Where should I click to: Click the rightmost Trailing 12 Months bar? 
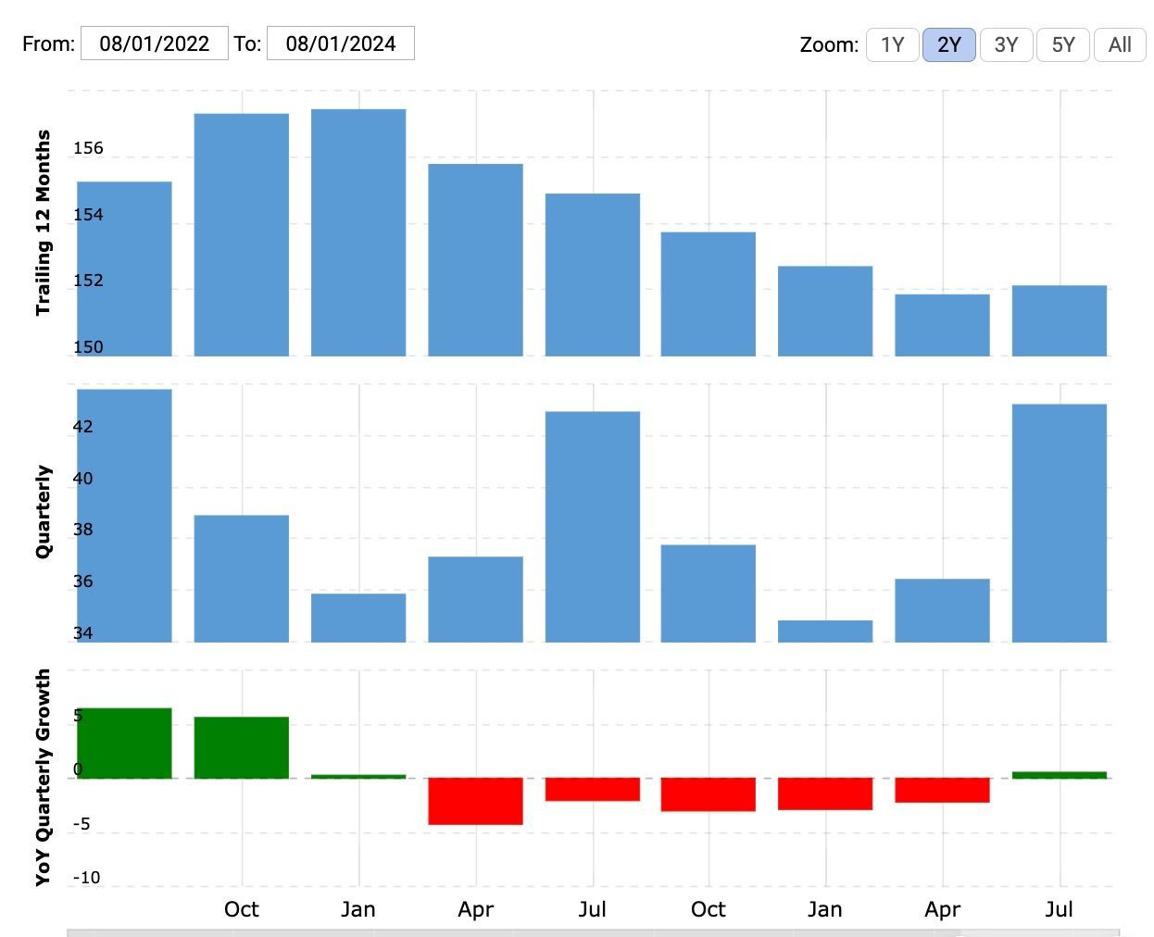(x=1059, y=320)
